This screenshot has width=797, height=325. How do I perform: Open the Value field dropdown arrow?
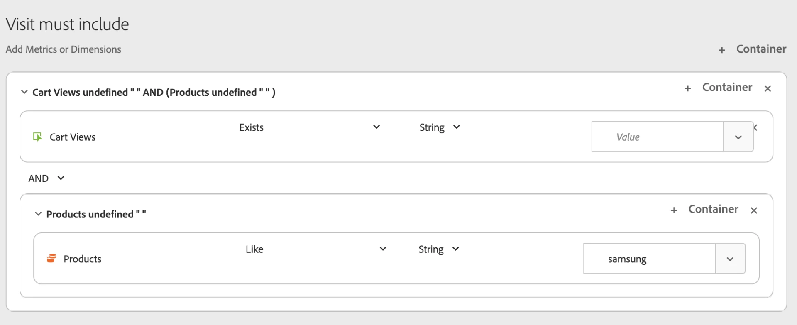pyautogui.click(x=738, y=137)
